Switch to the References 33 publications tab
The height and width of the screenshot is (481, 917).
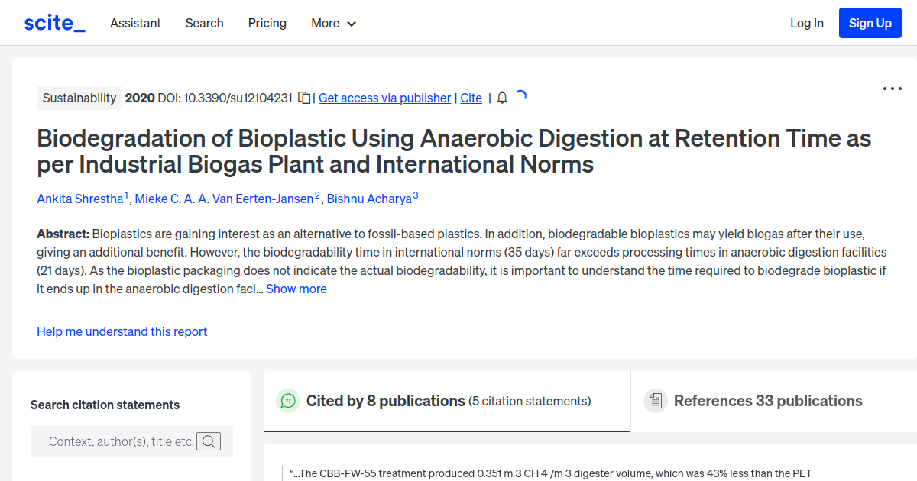click(768, 400)
